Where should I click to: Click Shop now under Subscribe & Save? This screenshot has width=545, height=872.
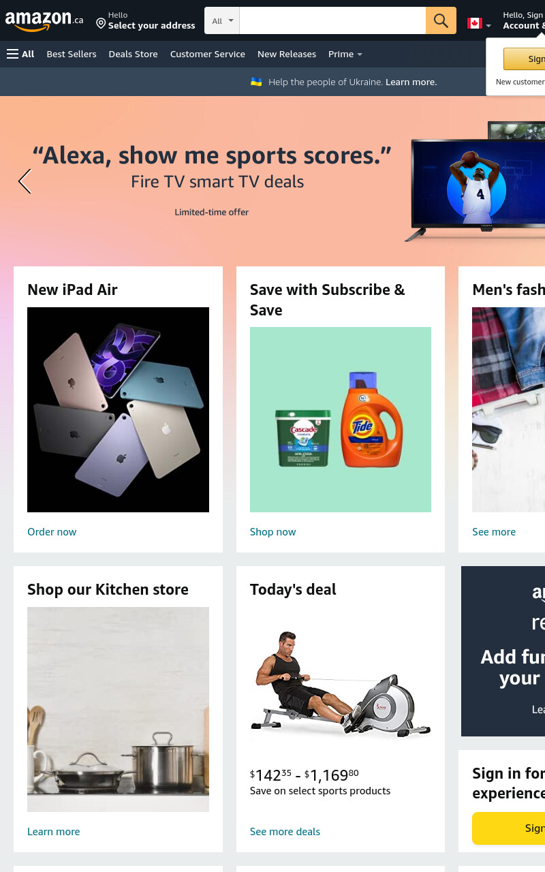pyautogui.click(x=273, y=532)
